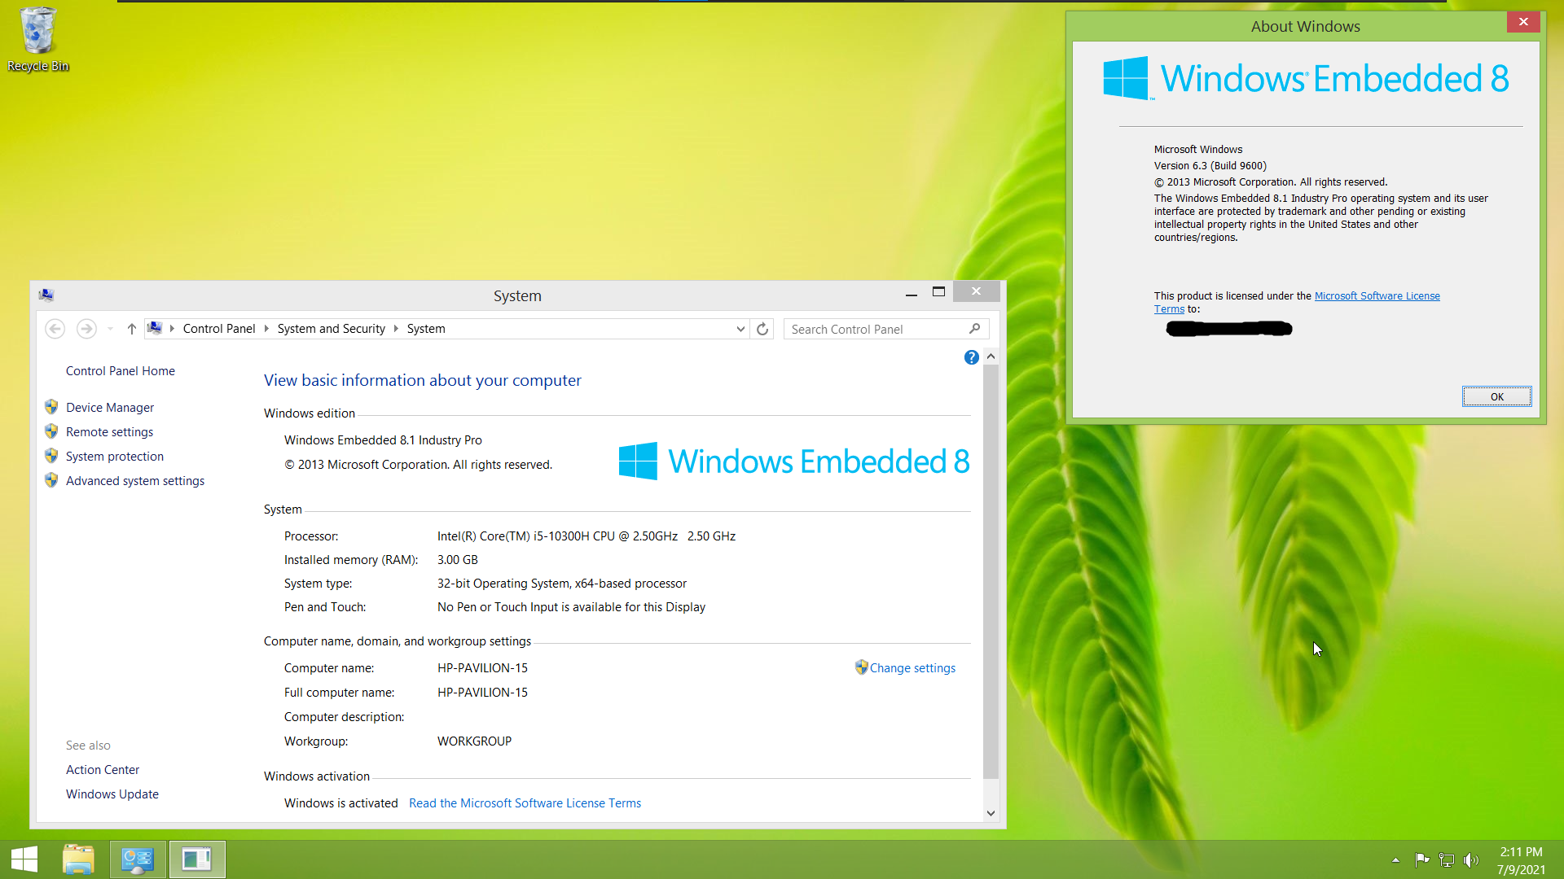Expand breadcrumb arrow after Control Panel

tap(266, 329)
